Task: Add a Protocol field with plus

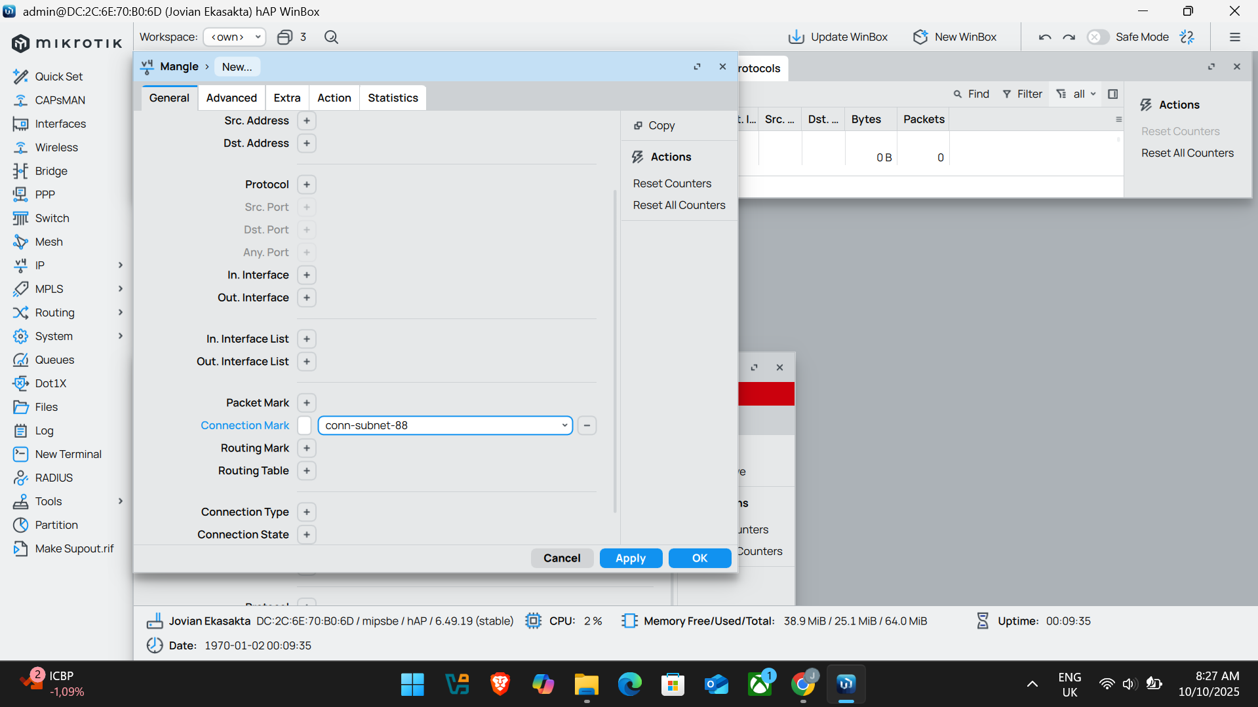Action: click(x=306, y=185)
